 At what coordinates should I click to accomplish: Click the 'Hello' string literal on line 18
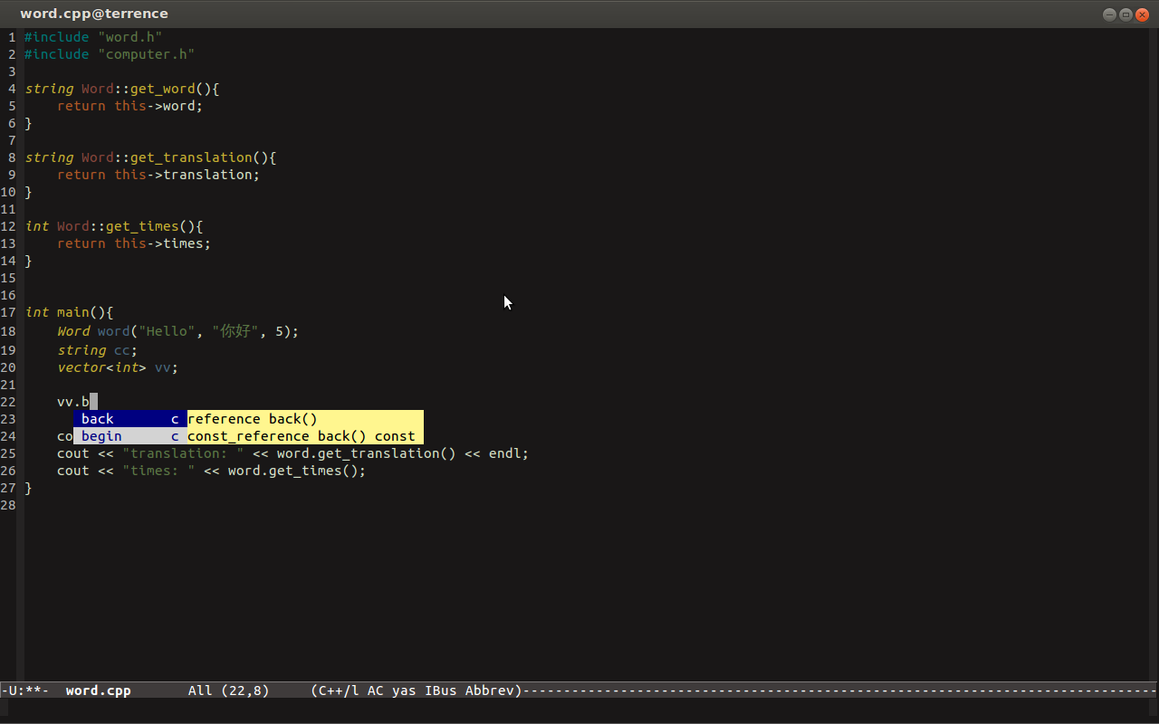click(x=167, y=330)
